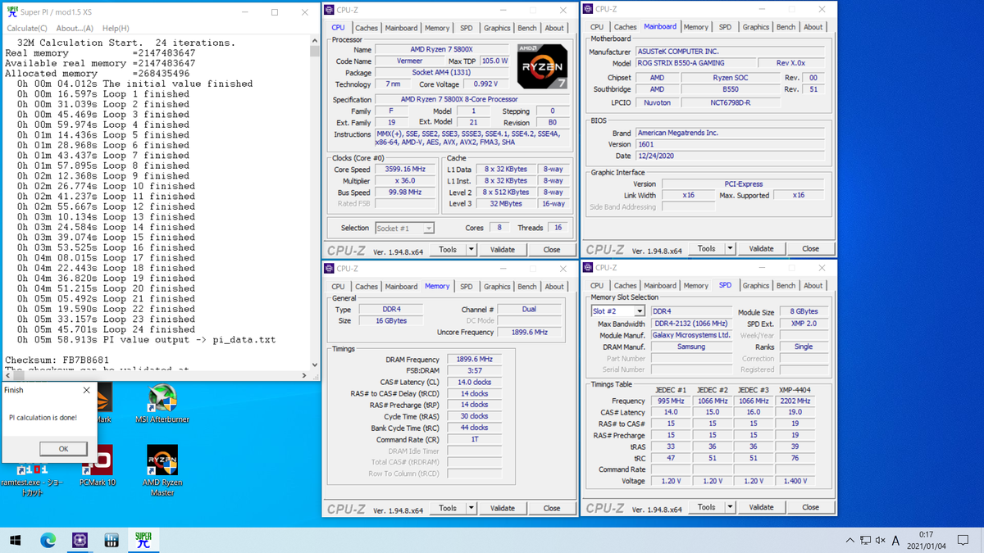Open the Slot #2 memory slot dropdown
Viewport: 984px width, 553px height.
pos(640,311)
